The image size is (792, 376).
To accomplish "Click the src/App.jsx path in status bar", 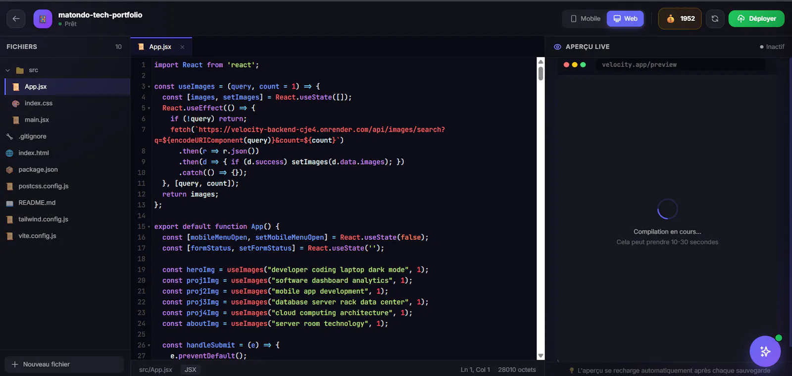I will tap(155, 370).
